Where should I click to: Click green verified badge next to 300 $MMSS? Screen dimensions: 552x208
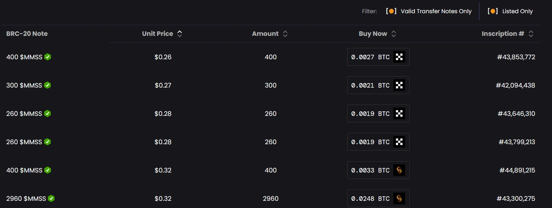coord(48,85)
